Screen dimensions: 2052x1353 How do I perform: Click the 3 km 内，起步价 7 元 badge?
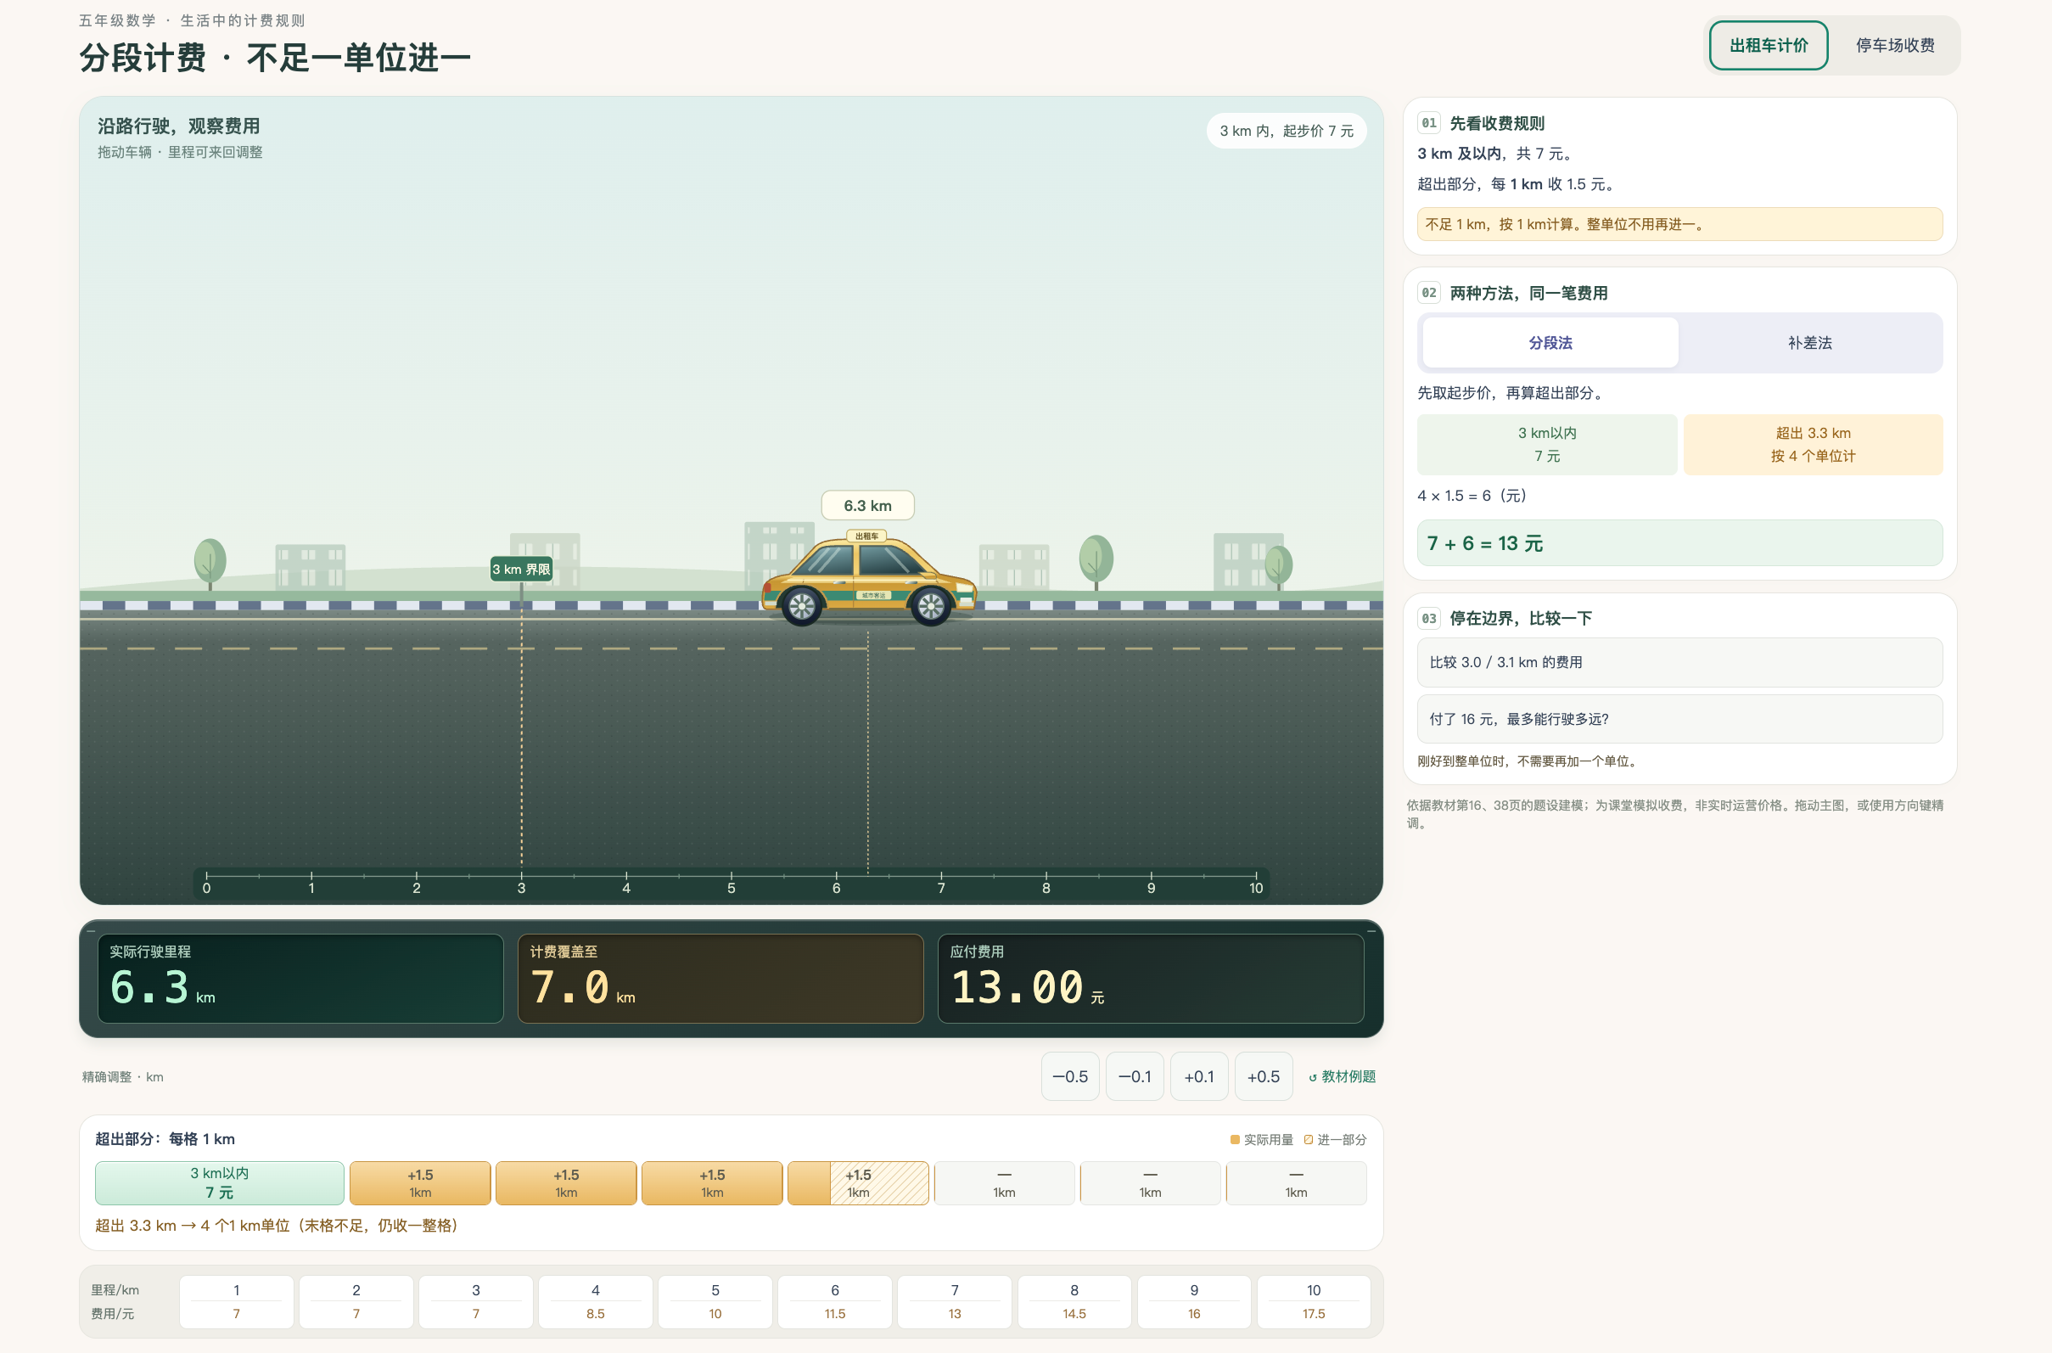pyautogui.click(x=1286, y=131)
